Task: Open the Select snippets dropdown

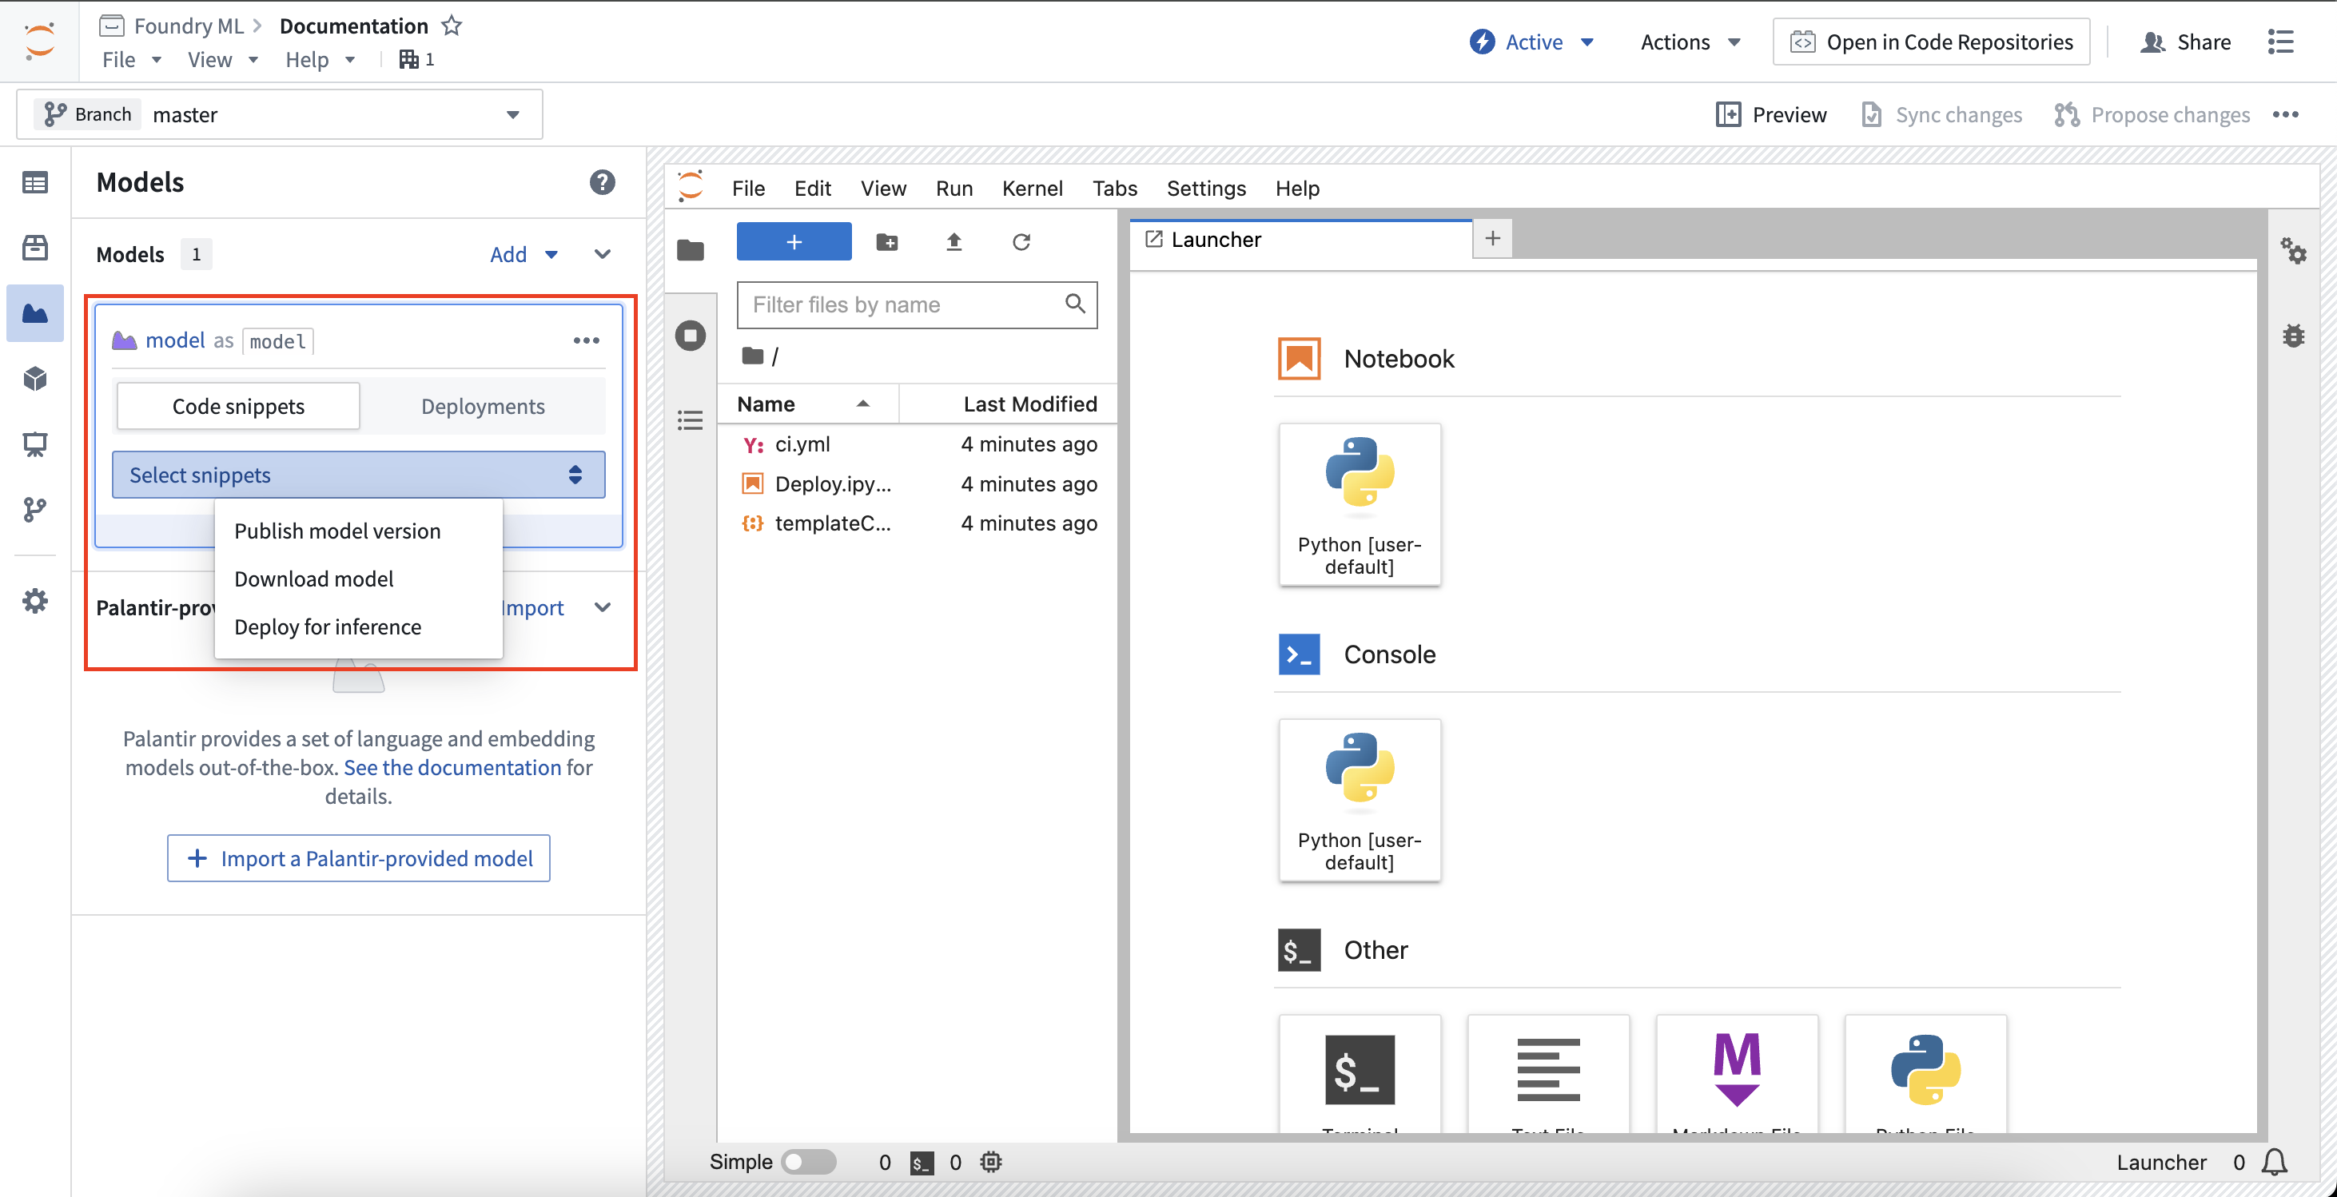Action: tap(358, 475)
